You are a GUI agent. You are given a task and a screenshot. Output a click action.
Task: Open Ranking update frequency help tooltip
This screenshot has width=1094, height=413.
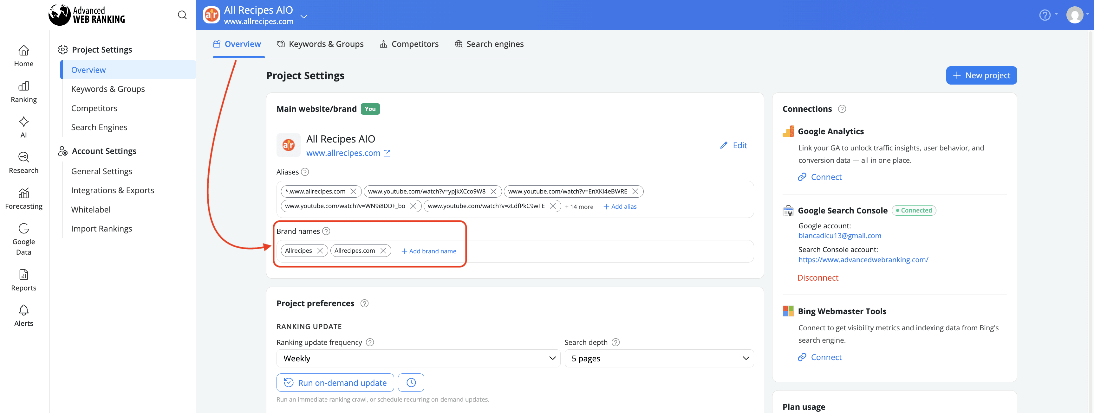coord(370,343)
